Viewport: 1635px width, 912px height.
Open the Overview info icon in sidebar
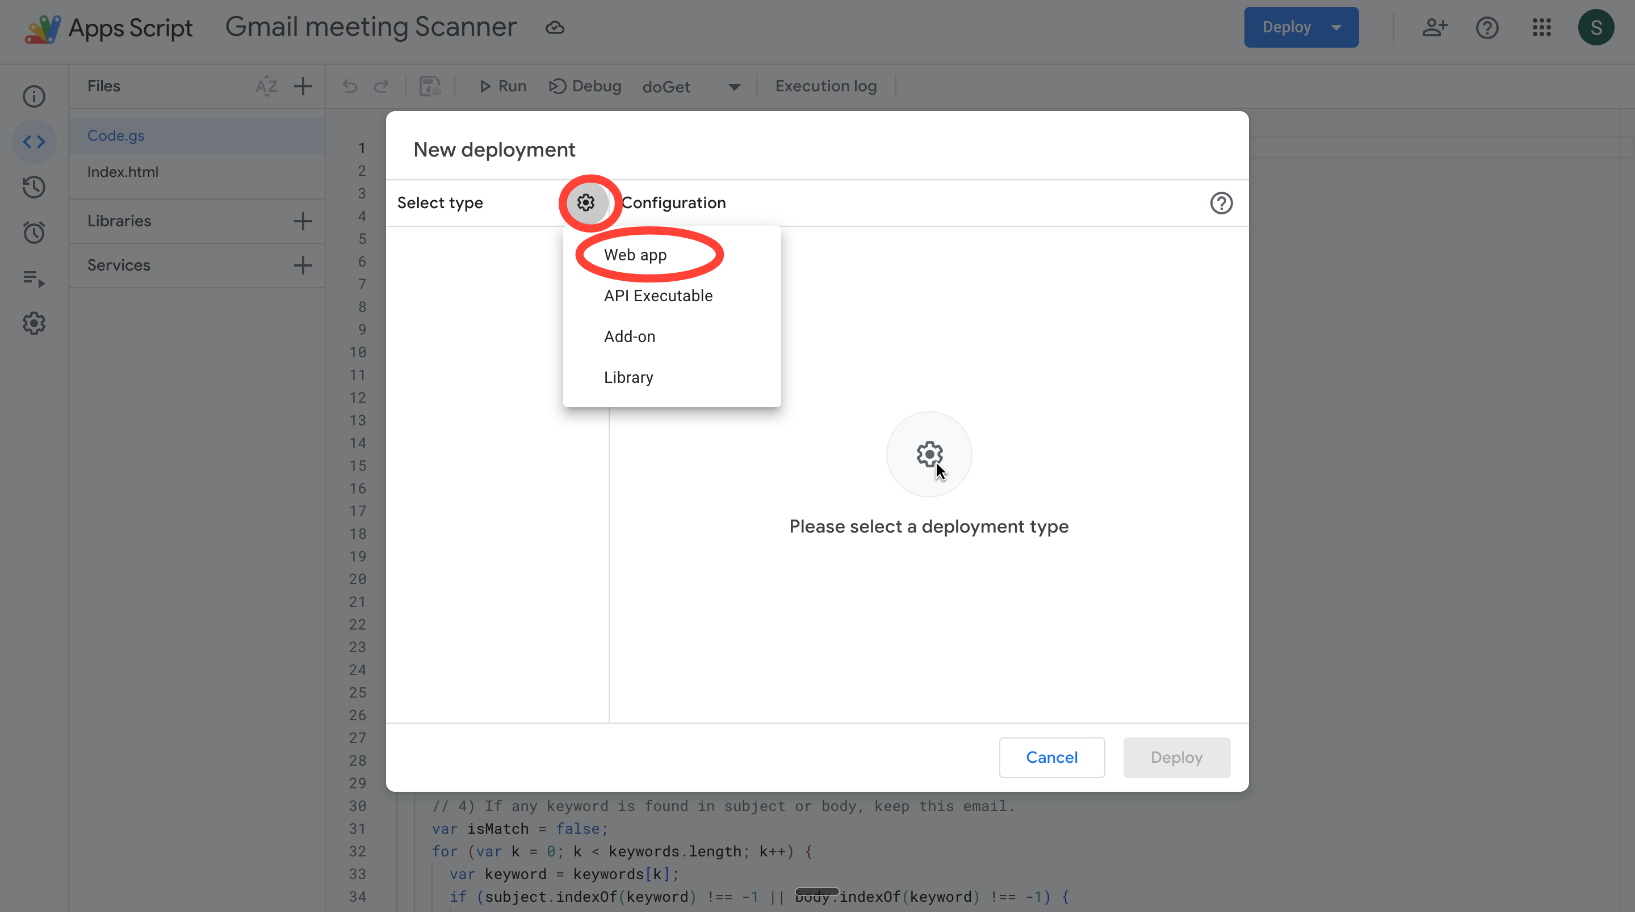click(x=34, y=96)
